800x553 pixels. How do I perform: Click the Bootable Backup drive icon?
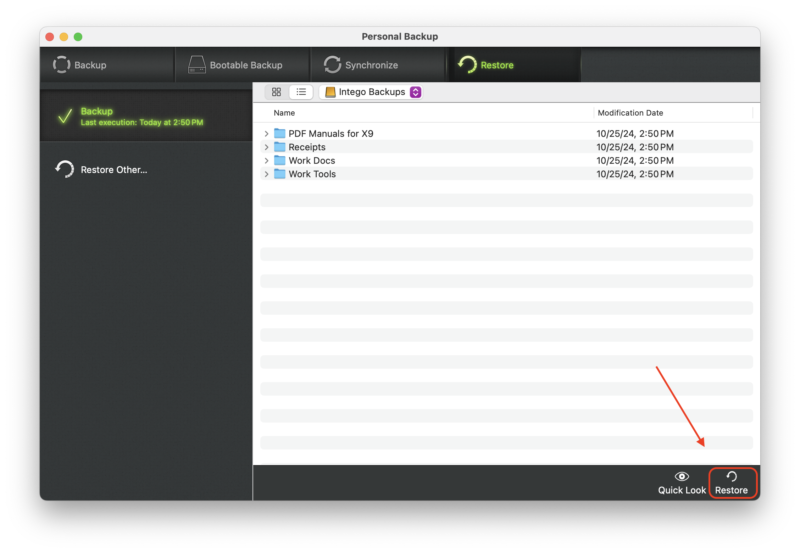coord(197,65)
